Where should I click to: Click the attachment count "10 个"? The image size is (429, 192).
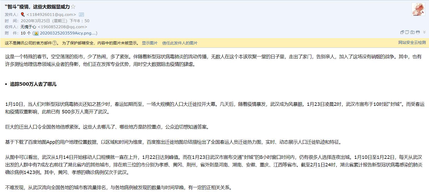[x=26, y=33]
